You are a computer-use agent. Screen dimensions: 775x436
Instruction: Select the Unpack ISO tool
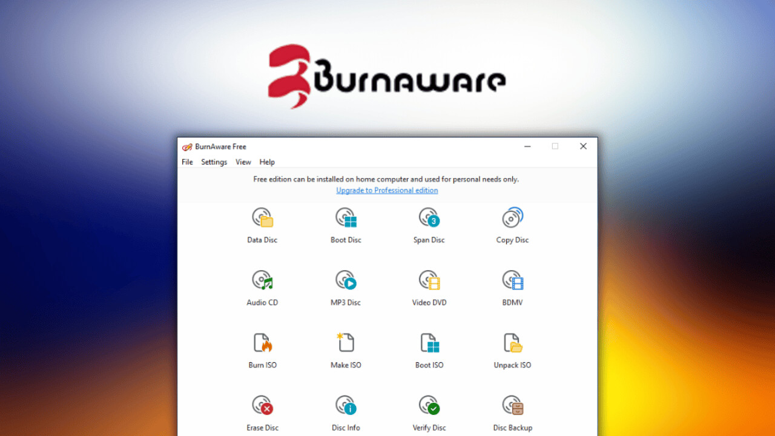coord(512,344)
